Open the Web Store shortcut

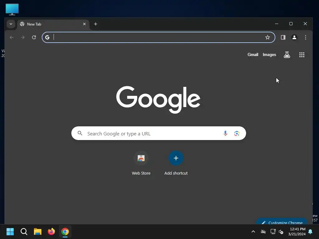click(141, 163)
